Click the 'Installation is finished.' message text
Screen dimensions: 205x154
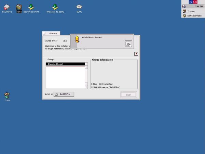tap(92, 37)
